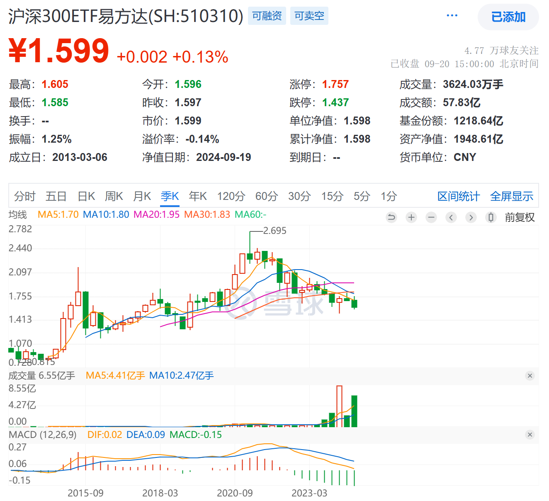Click the MACD (12,26,9) indicator title
This screenshot has height=501, width=549.
(43, 435)
